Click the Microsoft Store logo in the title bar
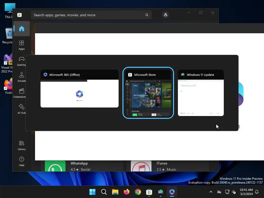Screen dimensions: 264x198 [20, 15]
